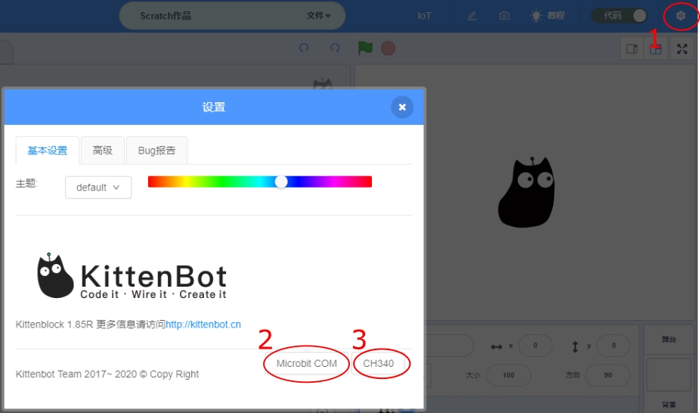Image resolution: width=700 pixels, height=413 pixels.
Task: Open settings via the gear icon
Action: [x=680, y=16]
